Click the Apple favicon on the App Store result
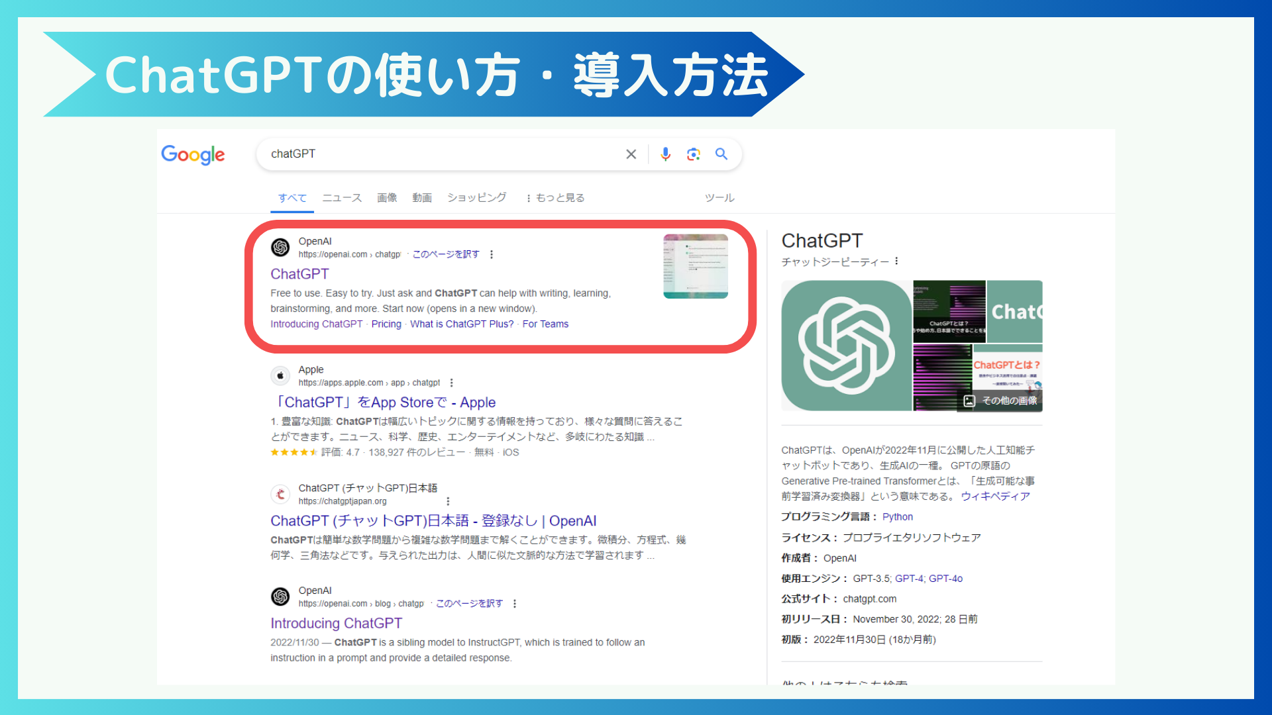This screenshot has height=715, width=1272. 280,375
